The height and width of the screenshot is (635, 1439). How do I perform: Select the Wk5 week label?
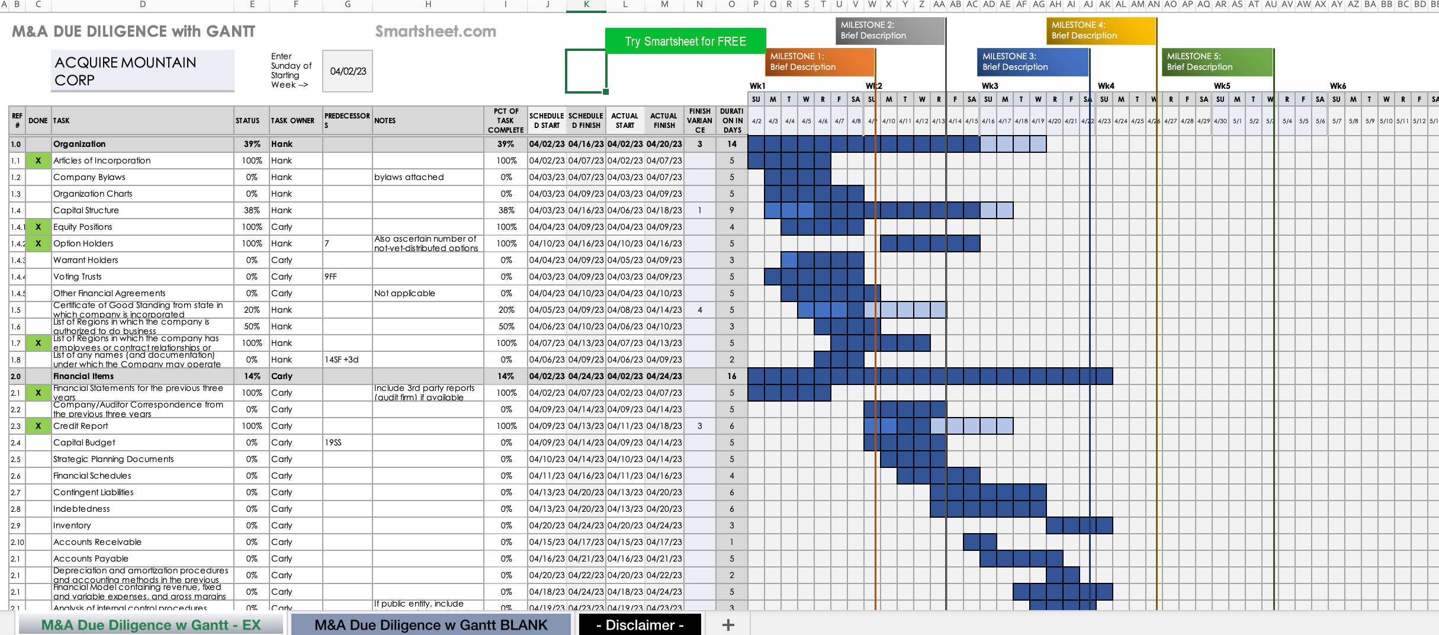point(1222,86)
